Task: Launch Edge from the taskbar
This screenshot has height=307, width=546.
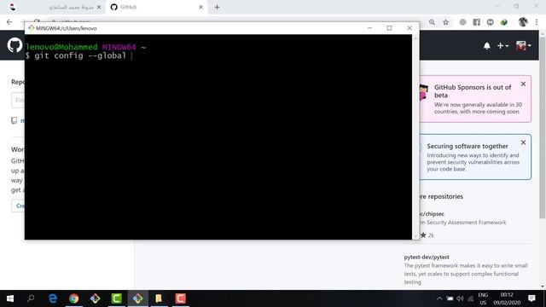Action: [x=53, y=298]
